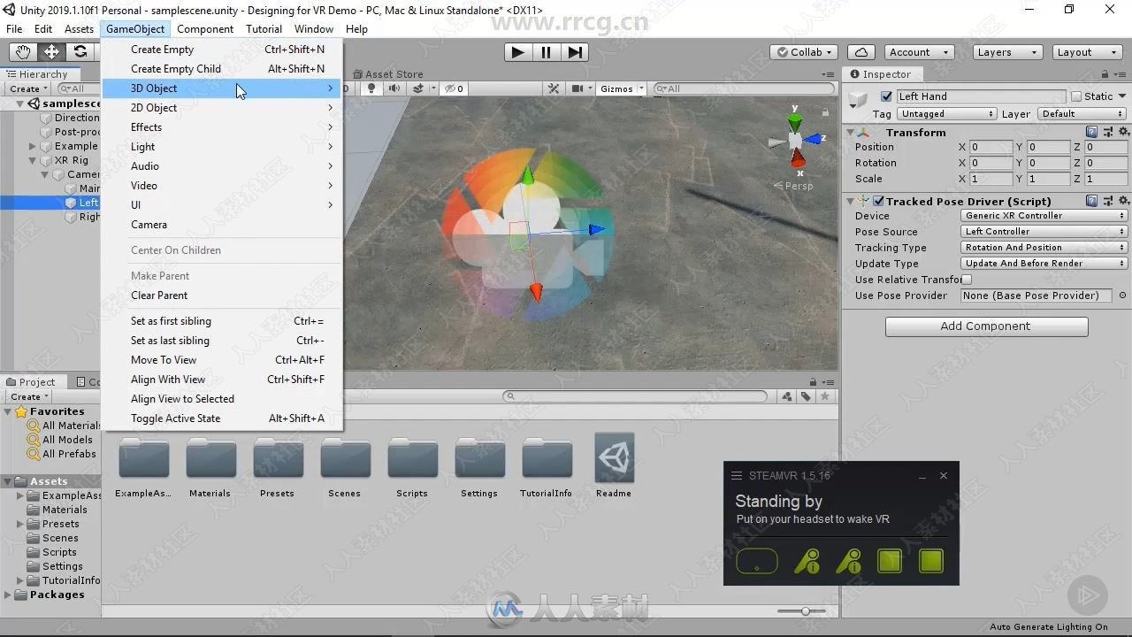Collapse the Transform component foldout
This screenshot has height=637, width=1132.
click(x=851, y=133)
